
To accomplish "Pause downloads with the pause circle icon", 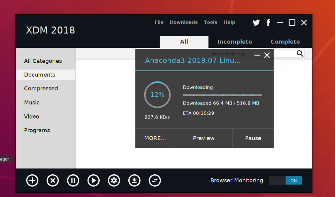I will [x=73, y=181].
